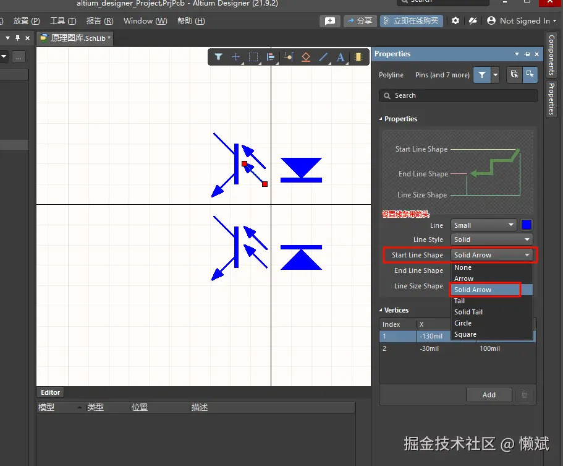Screen dimensions: 563x466
Task: Select the Editor tab below canvas
Action: pos(50,392)
